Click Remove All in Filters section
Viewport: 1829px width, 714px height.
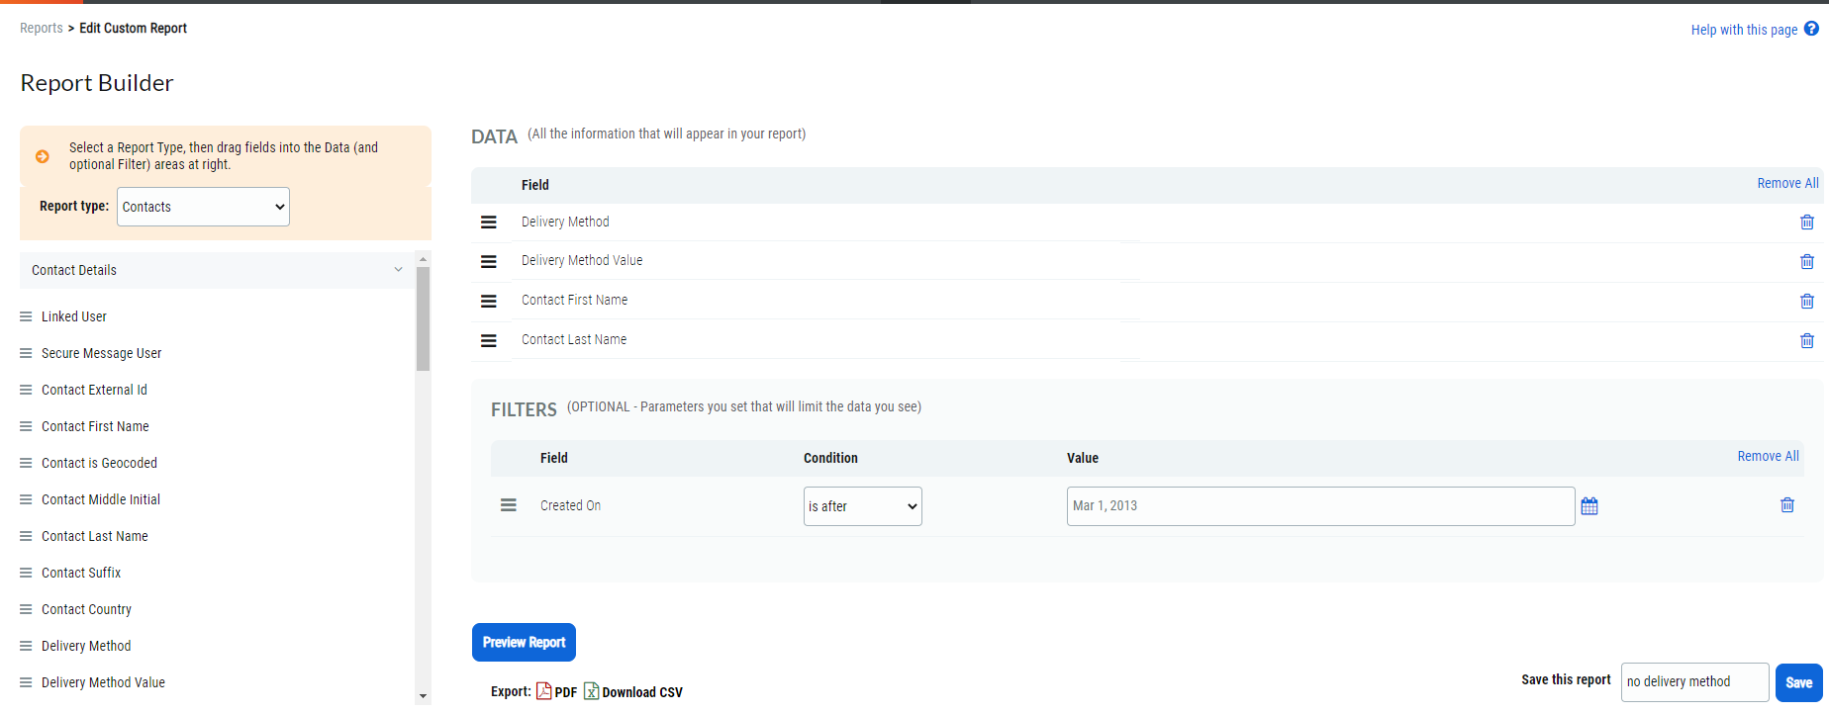1768,456
